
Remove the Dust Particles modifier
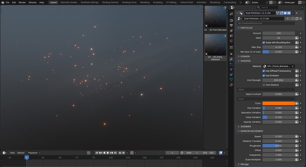tap(297, 13)
